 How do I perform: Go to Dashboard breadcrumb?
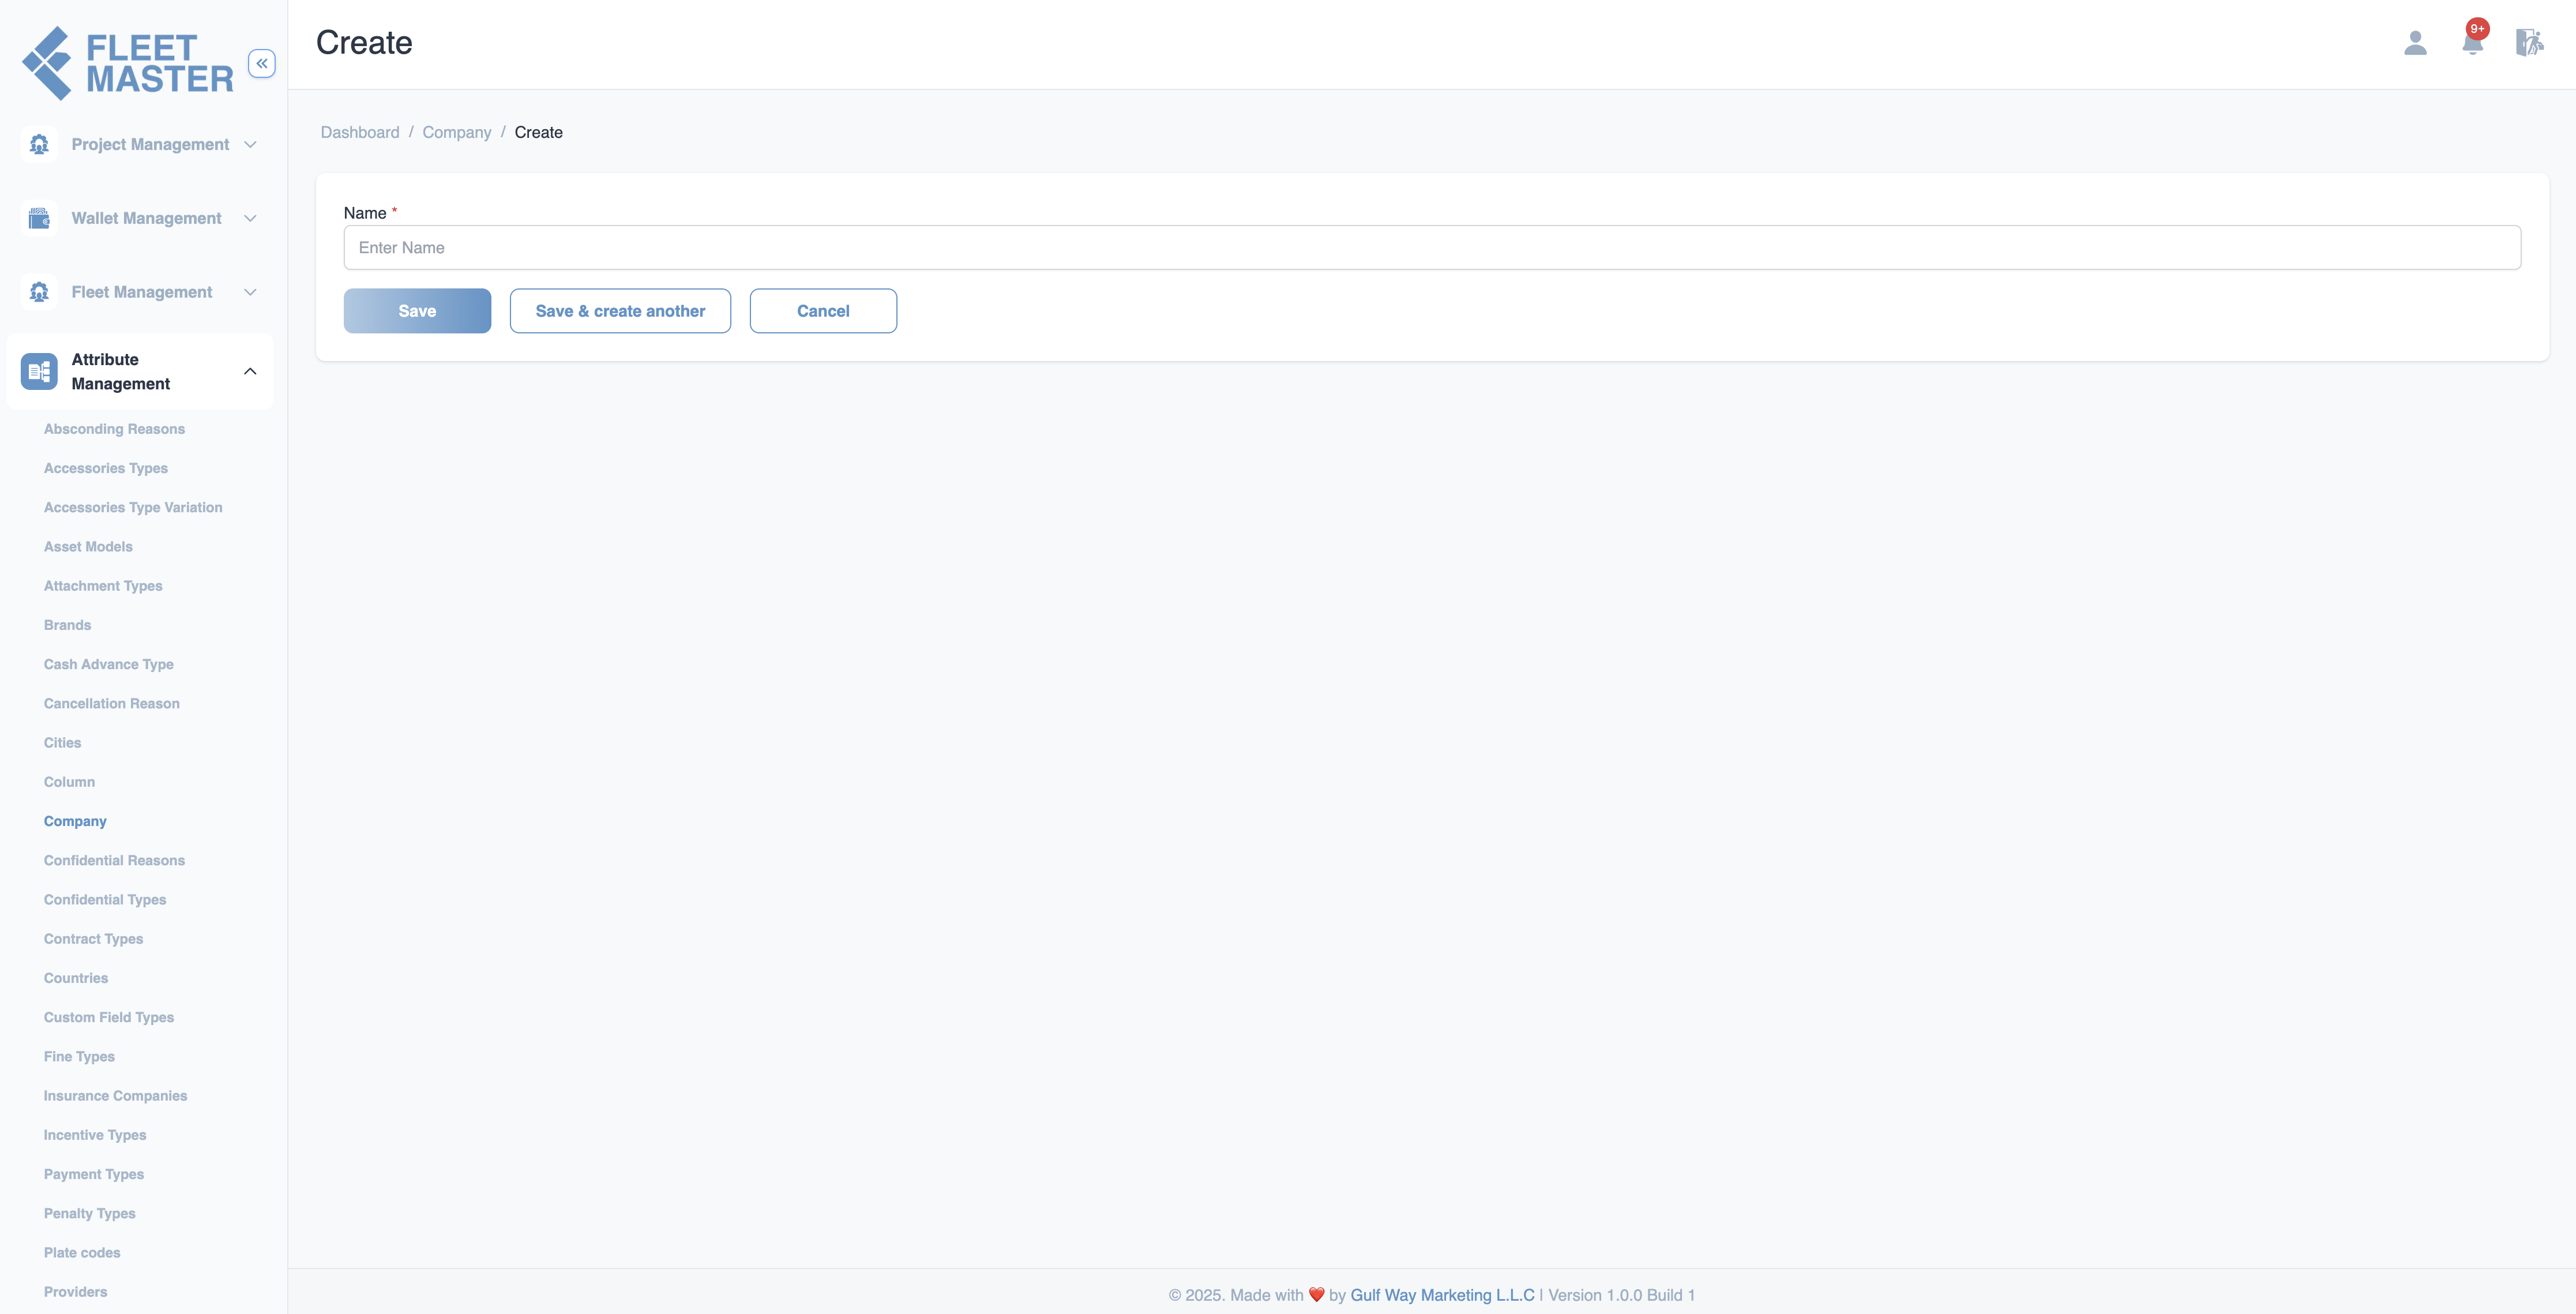[360, 132]
